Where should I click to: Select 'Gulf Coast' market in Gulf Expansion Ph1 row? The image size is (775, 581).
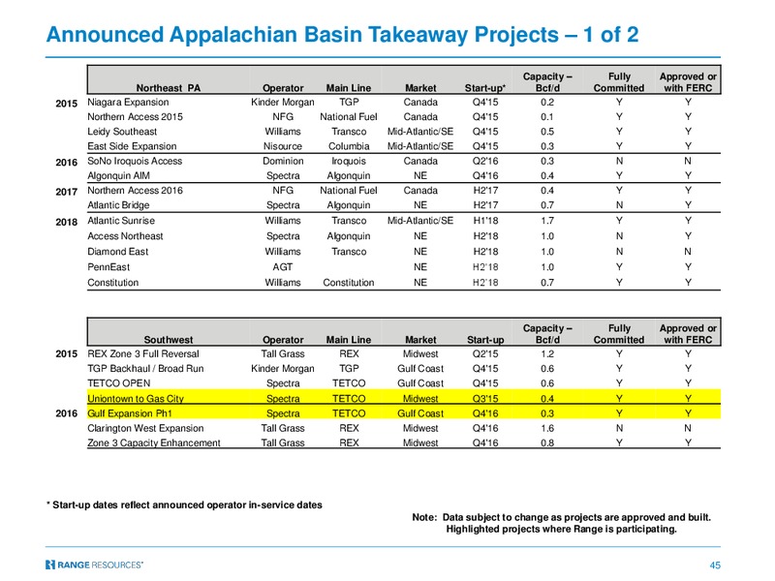point(420,413)
